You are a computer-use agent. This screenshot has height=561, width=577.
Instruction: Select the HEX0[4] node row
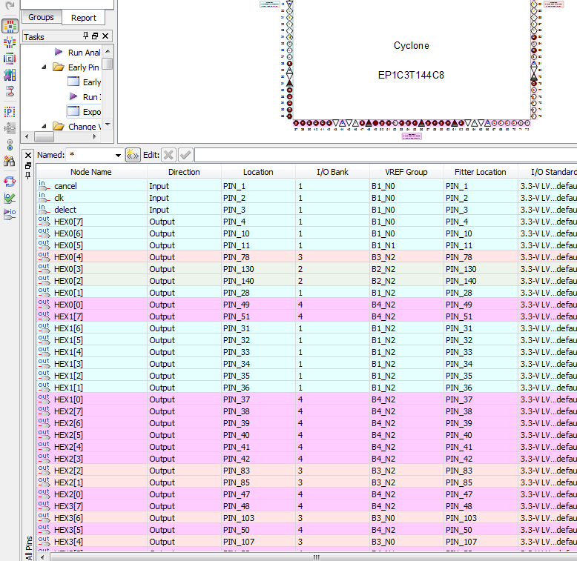(65, 257)
